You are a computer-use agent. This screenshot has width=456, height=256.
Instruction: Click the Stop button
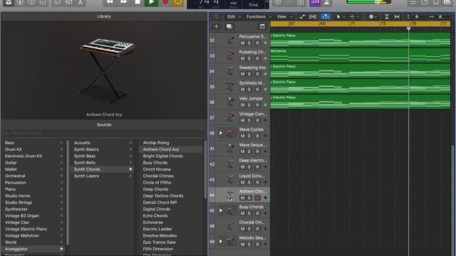tap(138, 3)
